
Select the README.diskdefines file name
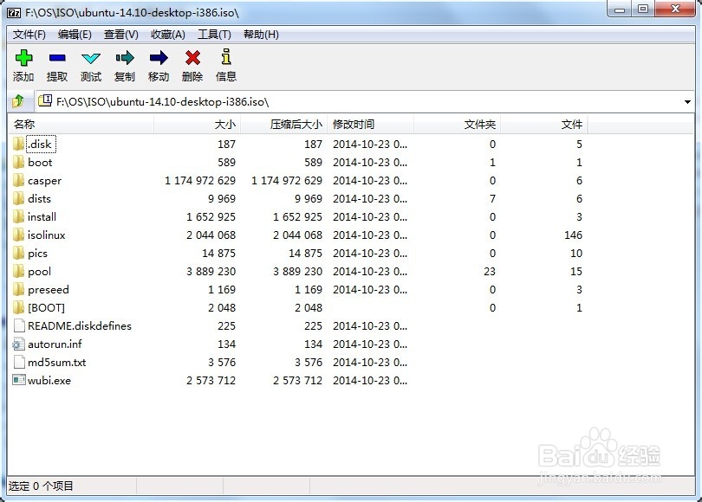pos(80,326)
